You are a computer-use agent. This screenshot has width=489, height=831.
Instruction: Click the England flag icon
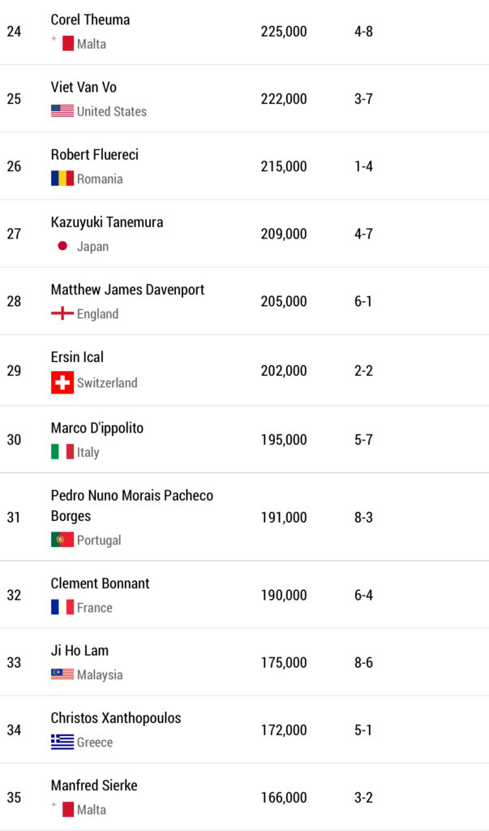pyautogui.click(x=62, y=313)
